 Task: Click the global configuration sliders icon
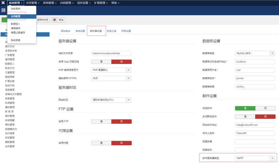pyautogui.click(x=3, y=10)
